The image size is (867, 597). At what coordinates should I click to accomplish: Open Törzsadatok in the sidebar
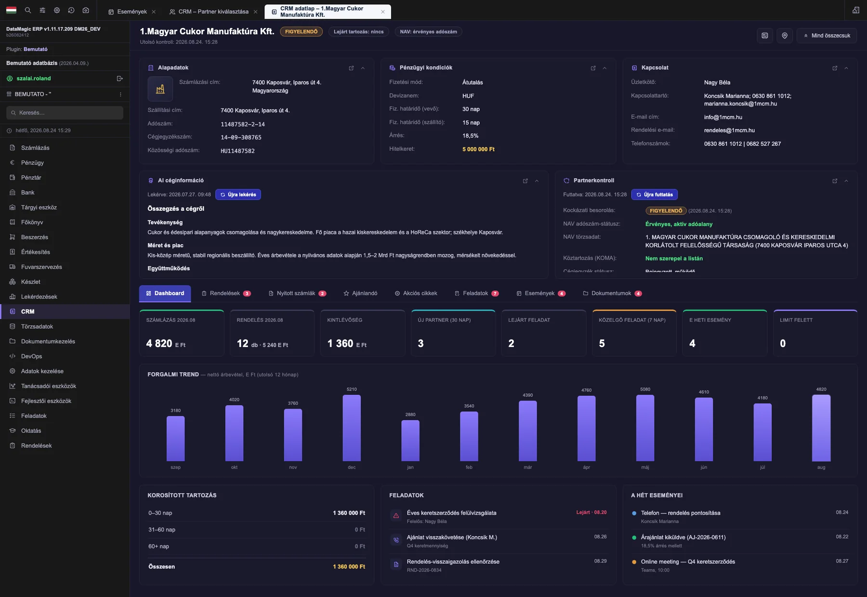(x=65, y=326)
